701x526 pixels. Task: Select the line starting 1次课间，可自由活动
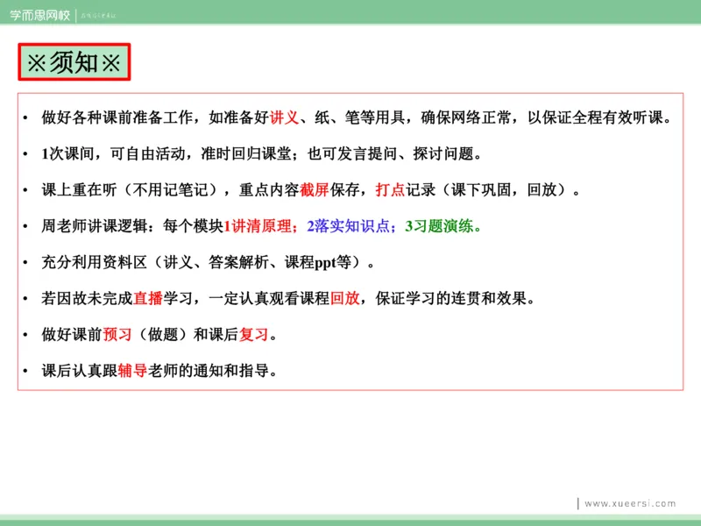[x=262, y=154]
